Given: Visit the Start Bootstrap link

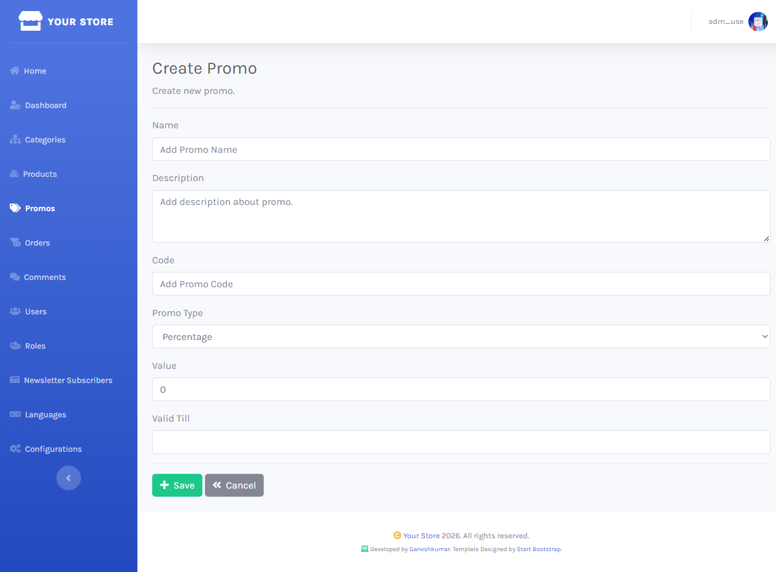Looking at the screenshot, I should coord(539,549).
